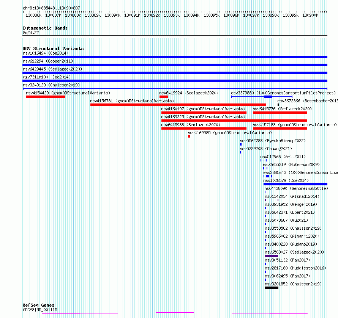Click the 130900k ruler tick label

click(x=310, y=15)
